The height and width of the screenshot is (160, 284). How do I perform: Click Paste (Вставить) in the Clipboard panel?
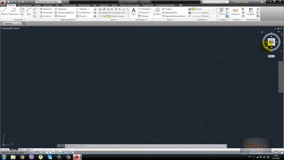point(251,11)
